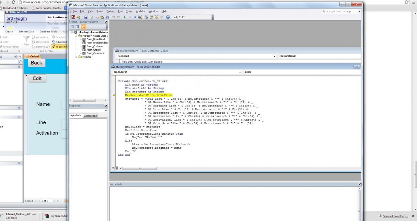This screenshot has height=221, width=417.
Task: Open the Insert menu in VBA editor
Action: pyautogui.click(x=100, y=11)
